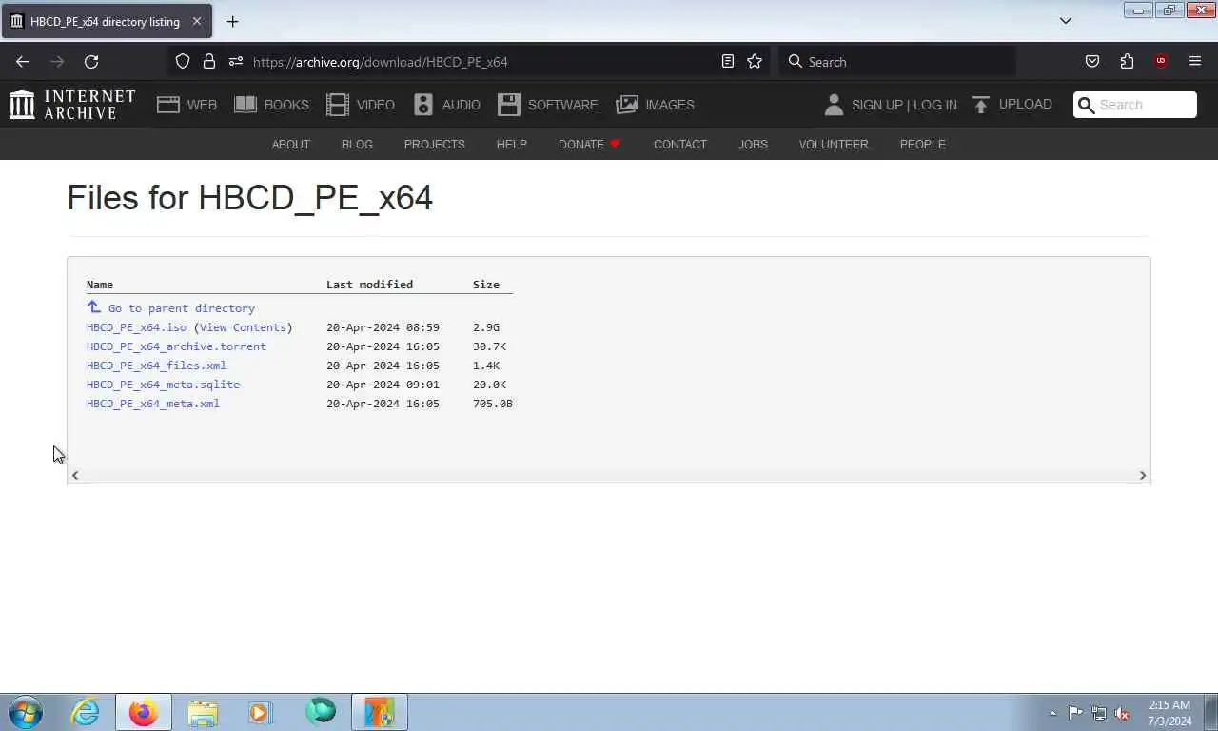This screenshot has height=731, width=1218.
Task: Click the 2.9G size cell
Action: (486, 327)
